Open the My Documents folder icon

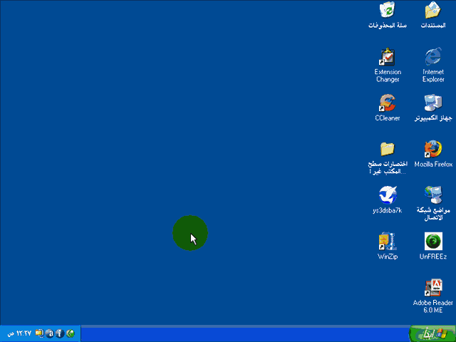[x=433, y=10]
